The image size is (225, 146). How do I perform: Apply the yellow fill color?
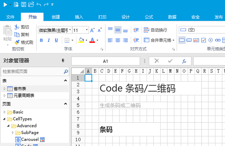pos(81,40)
